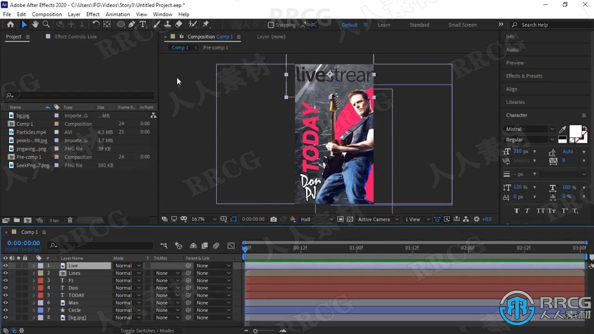Hide the bg.jpg layer
594x334 pixels.
(6, 318)
